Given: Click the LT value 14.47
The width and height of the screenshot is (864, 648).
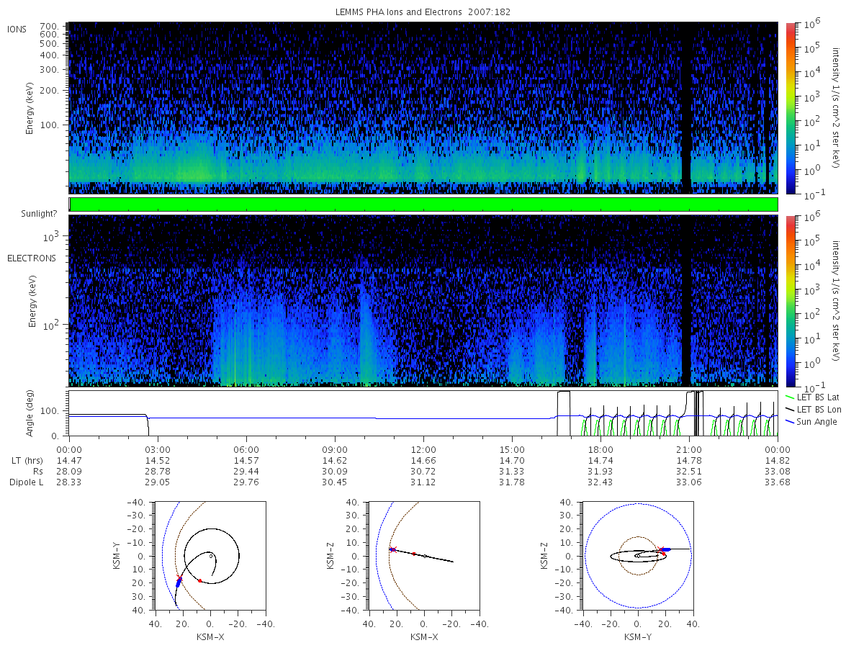Looking at the screenshot, I should tap(68, 459).
